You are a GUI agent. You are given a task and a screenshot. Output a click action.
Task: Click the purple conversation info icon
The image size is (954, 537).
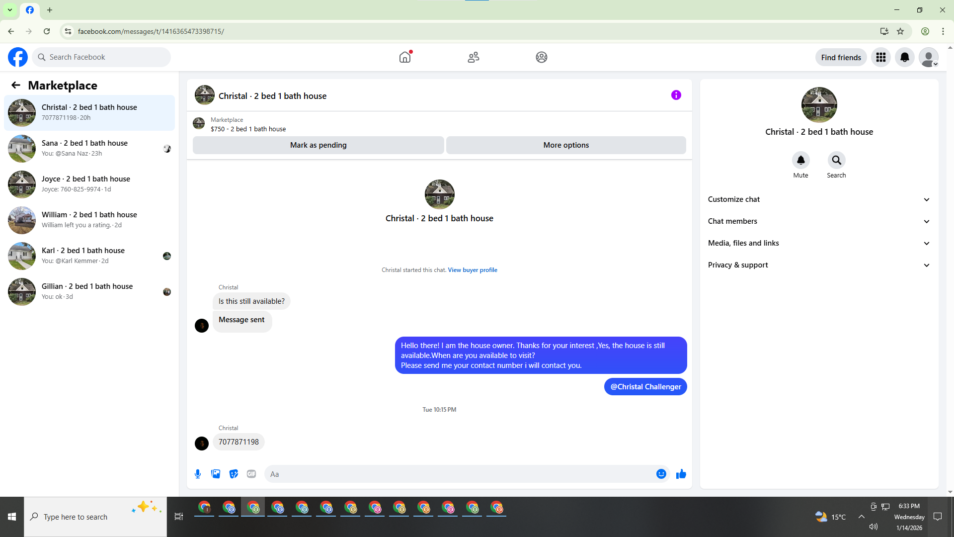[676, 95]
